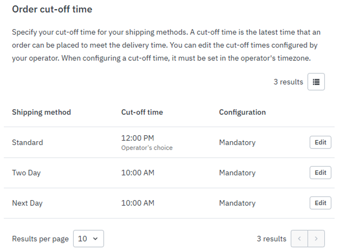Select the Standard shipping method row
The width and height of the screenshot is (338, 250).
(169, 142)
